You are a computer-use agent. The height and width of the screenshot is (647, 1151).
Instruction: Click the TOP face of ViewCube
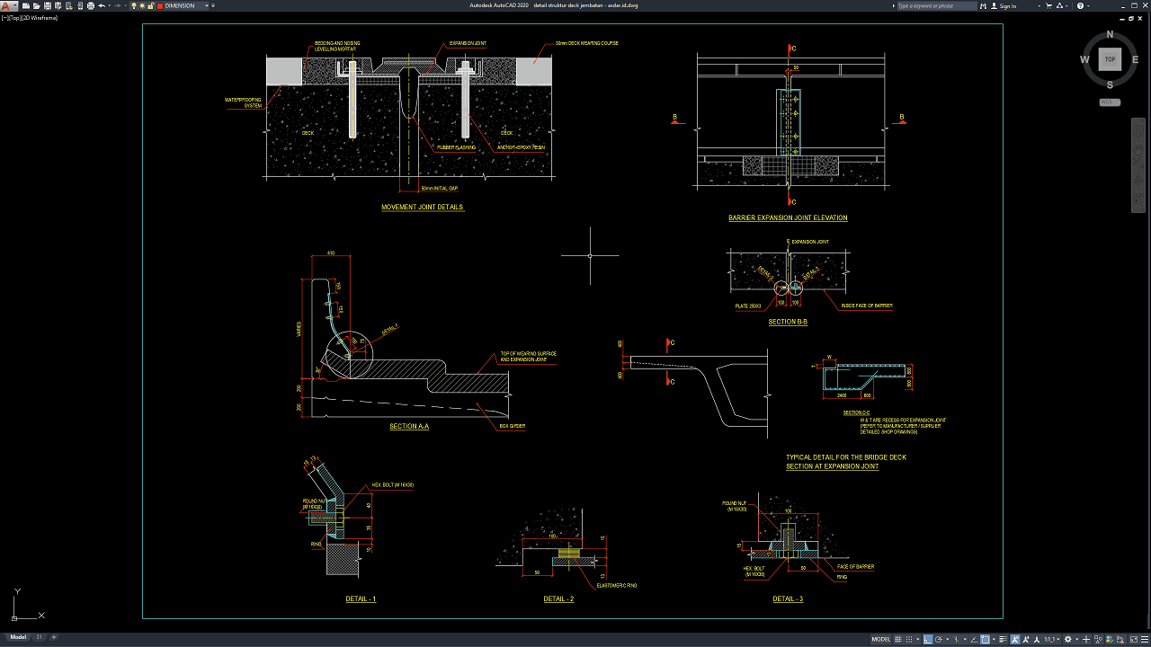click(x=1110, y=59)
